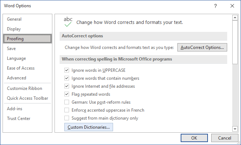Close the Word Options dialog window
This screenshot has width=241, height=145.
(232, 6)
